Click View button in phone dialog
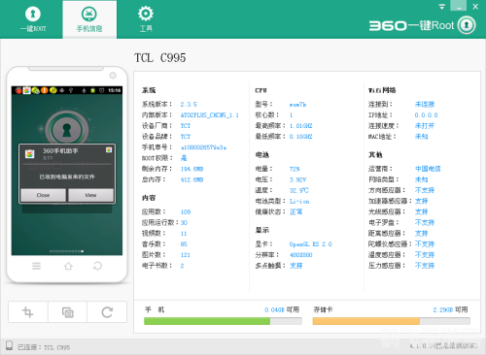486x355 pixels. coord(90,195)
